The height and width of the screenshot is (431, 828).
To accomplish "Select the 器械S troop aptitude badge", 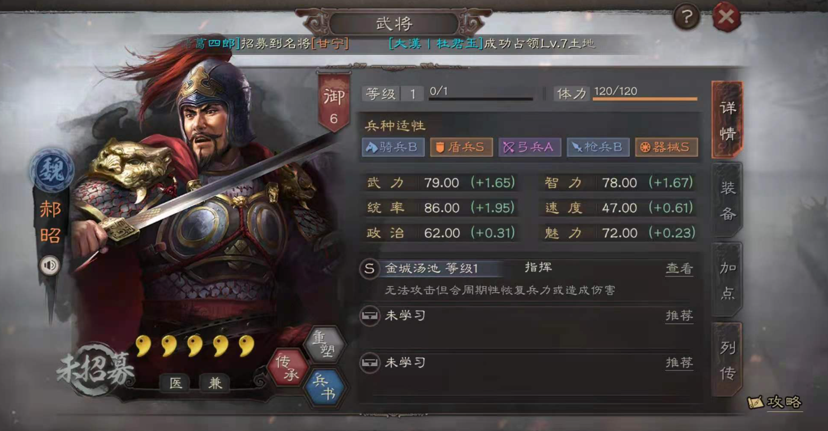I will pyautogui.click(x=666, y=147).
